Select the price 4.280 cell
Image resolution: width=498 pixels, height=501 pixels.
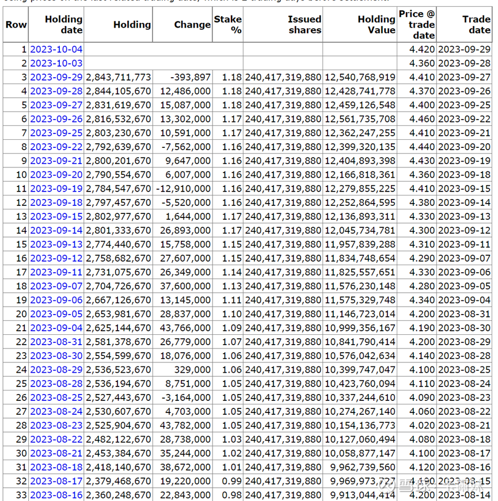point(417,286)
